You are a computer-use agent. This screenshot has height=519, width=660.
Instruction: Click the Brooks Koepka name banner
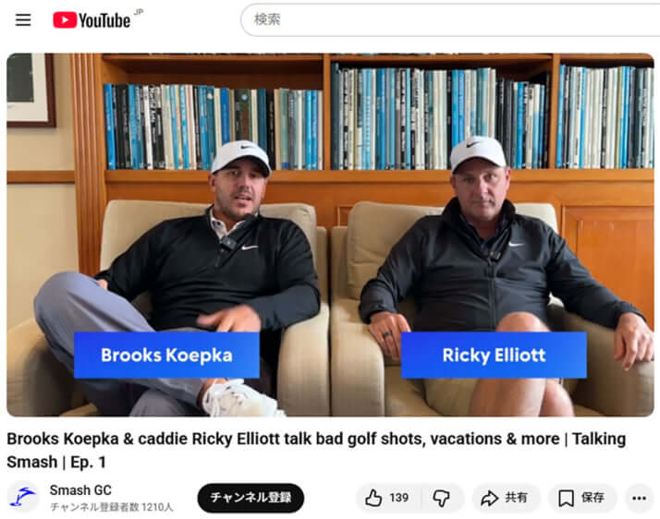[x=166, y=355]
